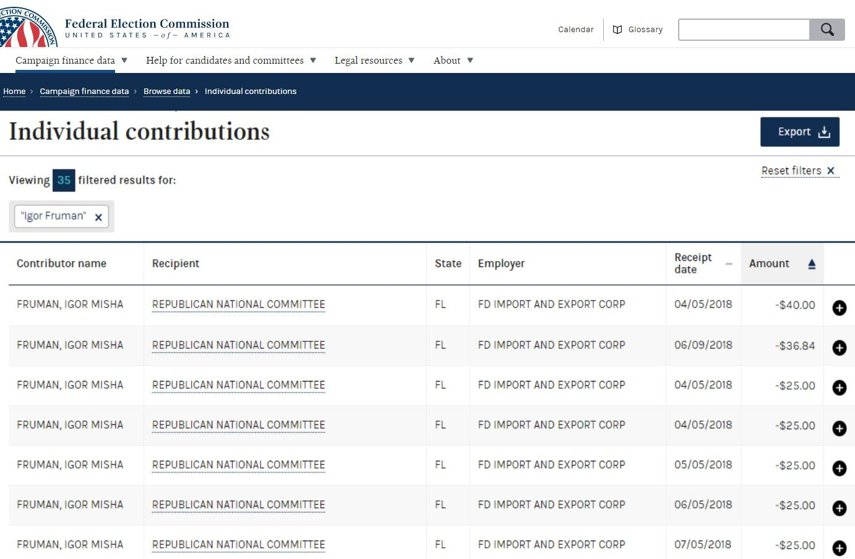The width and height of the screenshot is (855, 559).
Task: Go to Home in the breadcrumb
Action: point(14,92)
